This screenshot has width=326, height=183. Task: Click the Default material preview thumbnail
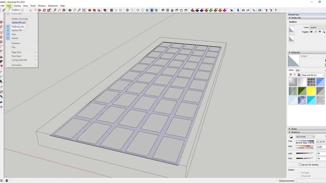coord(293,60)
